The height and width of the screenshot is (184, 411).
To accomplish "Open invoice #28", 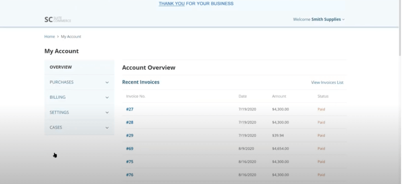I will tap(130, 122).
